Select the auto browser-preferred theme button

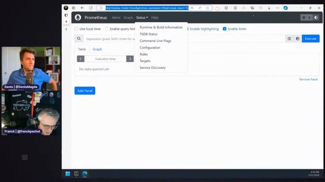[x=316, y=18]
